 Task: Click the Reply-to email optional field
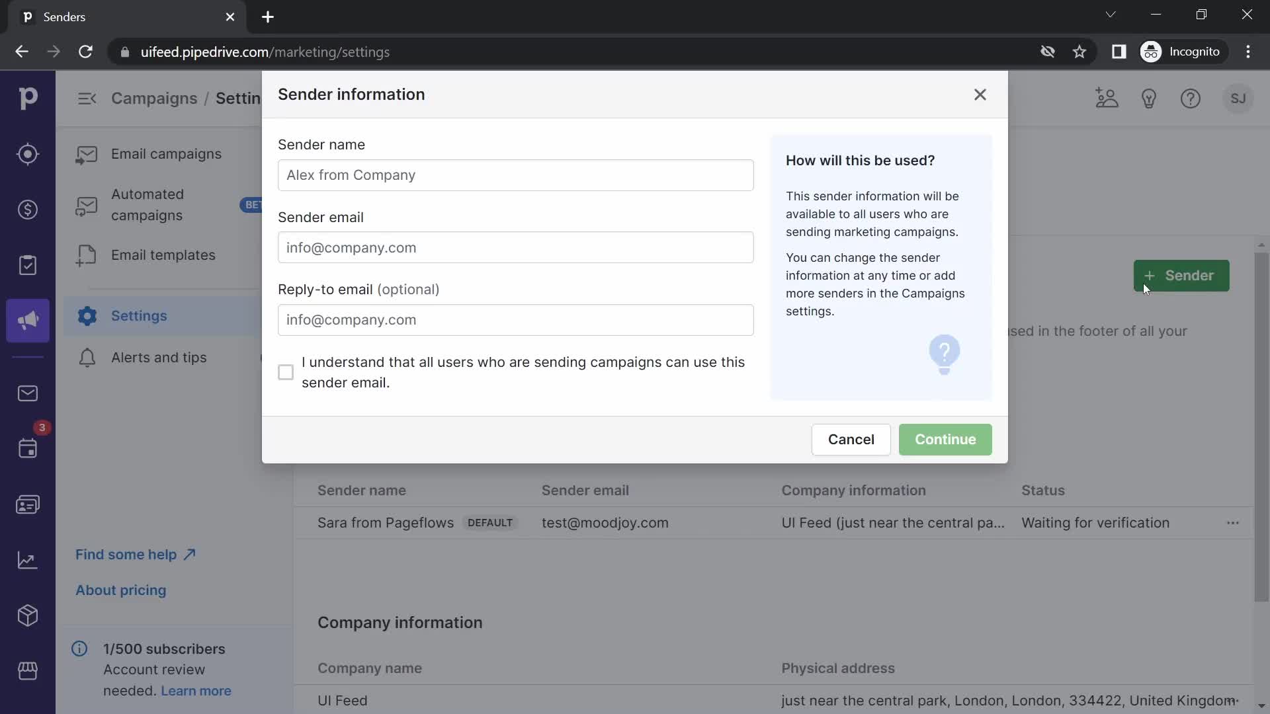[515, 320]
